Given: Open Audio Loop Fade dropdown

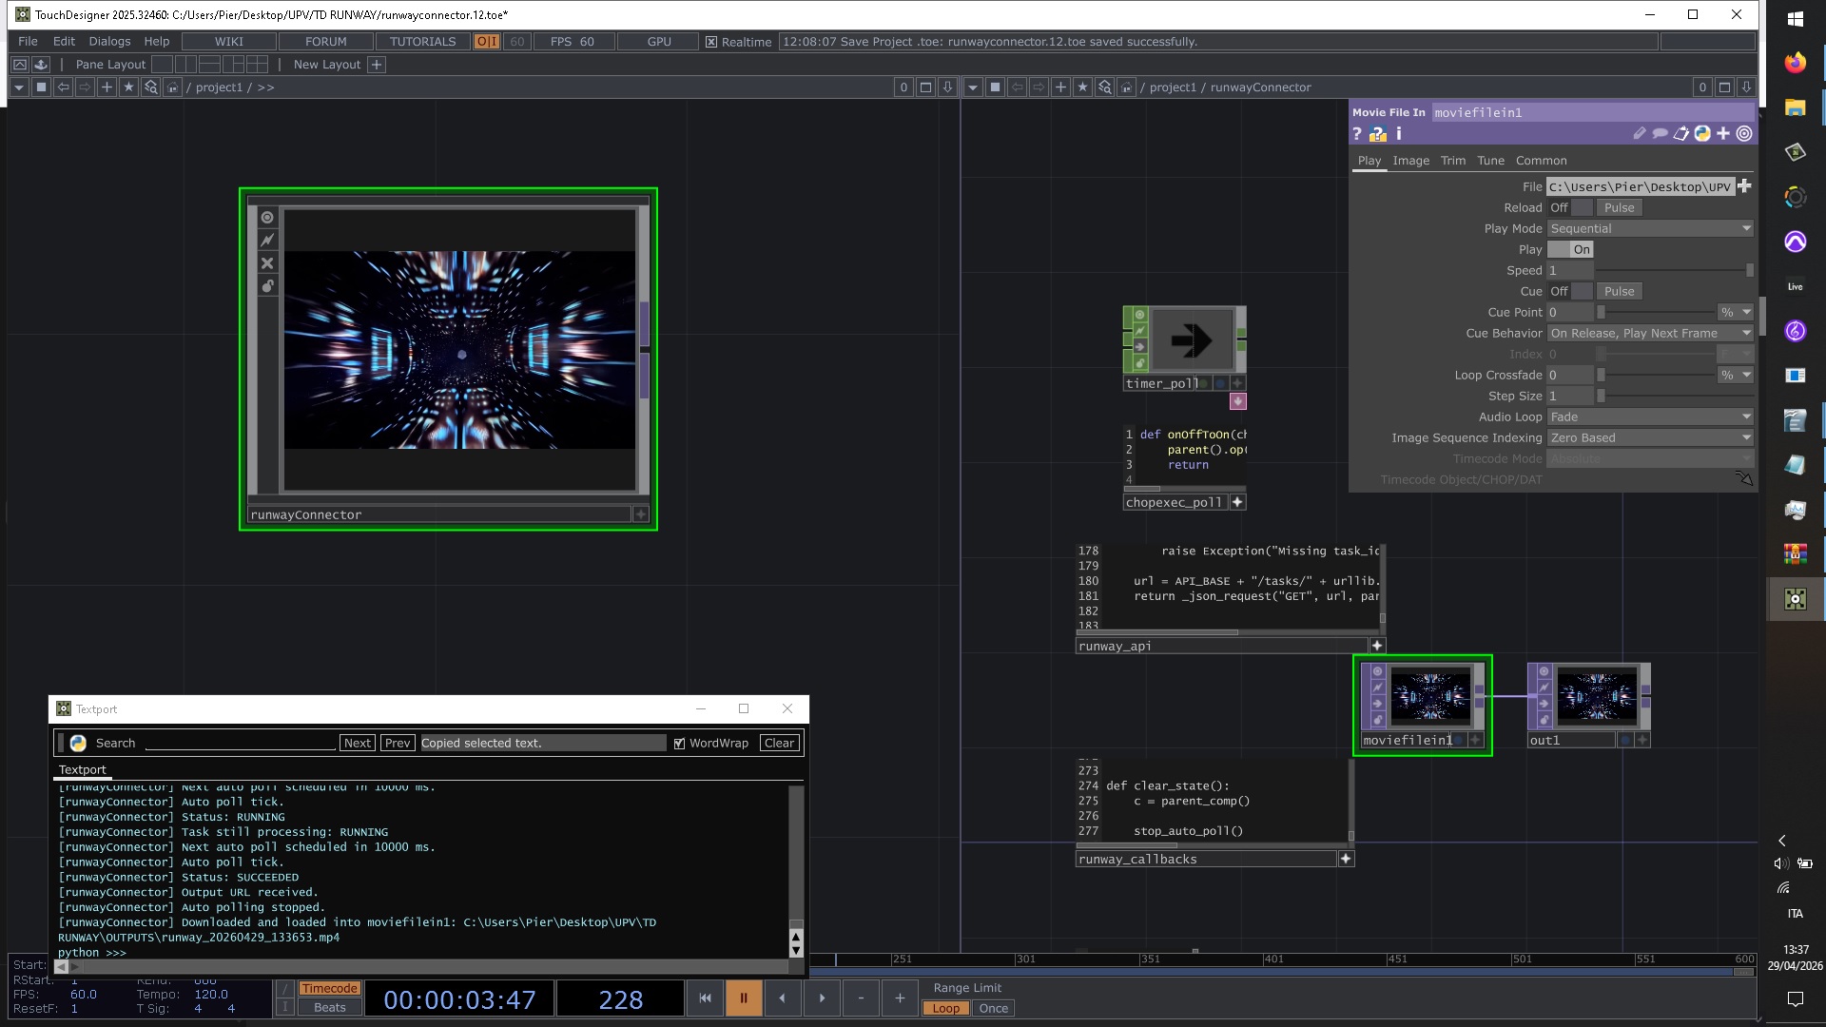Looking at the screenshot, I should coord(1650,417).
